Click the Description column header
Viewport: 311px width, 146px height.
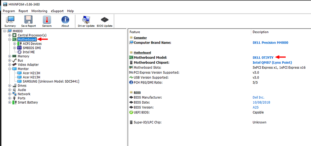pyautogui.click(x=260, y=32)
